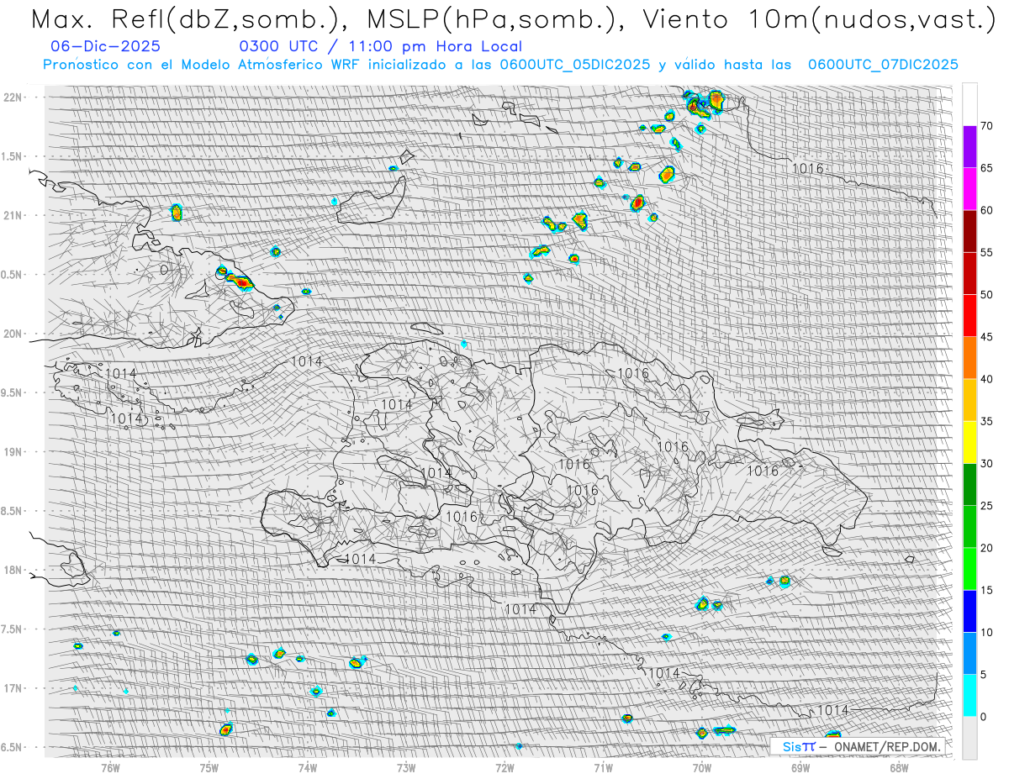Click the color scale value "25"

click(x=987, y=505)
